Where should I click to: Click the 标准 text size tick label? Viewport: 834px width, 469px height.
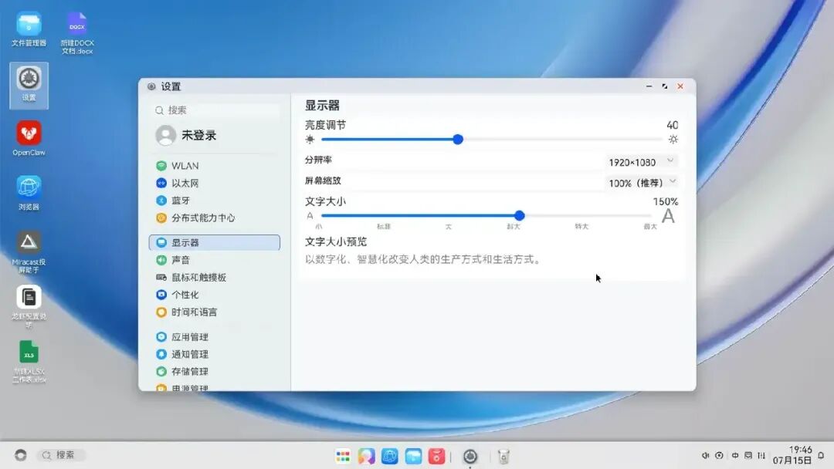[x=384, y=226]
